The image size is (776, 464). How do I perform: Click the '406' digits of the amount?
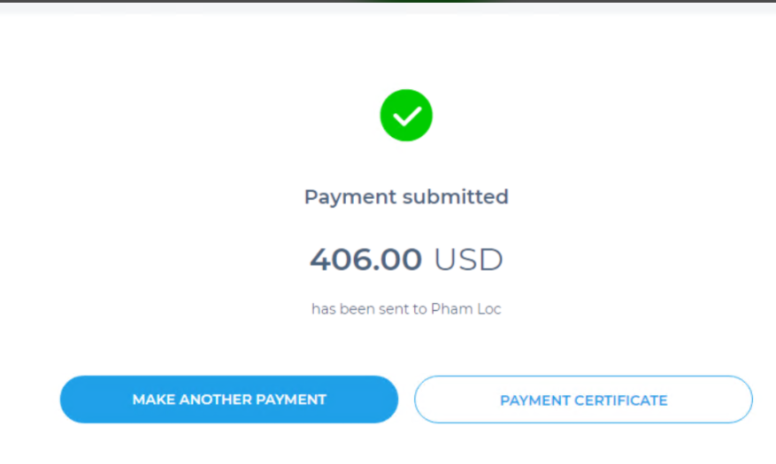tap(341, 259)
